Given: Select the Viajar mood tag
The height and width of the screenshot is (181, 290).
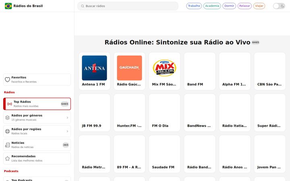Looking at the screenshot, I should click(259, 6).
